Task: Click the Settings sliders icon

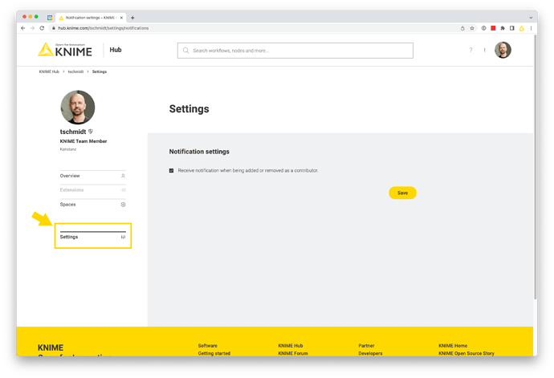Action: (123, 237)
